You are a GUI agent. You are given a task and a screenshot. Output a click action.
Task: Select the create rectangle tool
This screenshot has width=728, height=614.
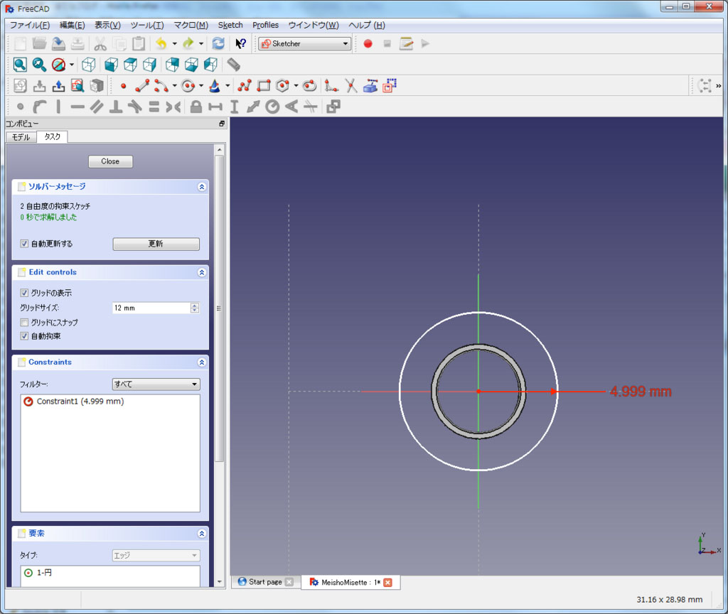point(264,86)
